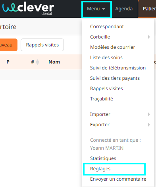This screenshot has width=156, height=187.
Task: Sort by the # column arrows
Action: [x=38, y=62]
